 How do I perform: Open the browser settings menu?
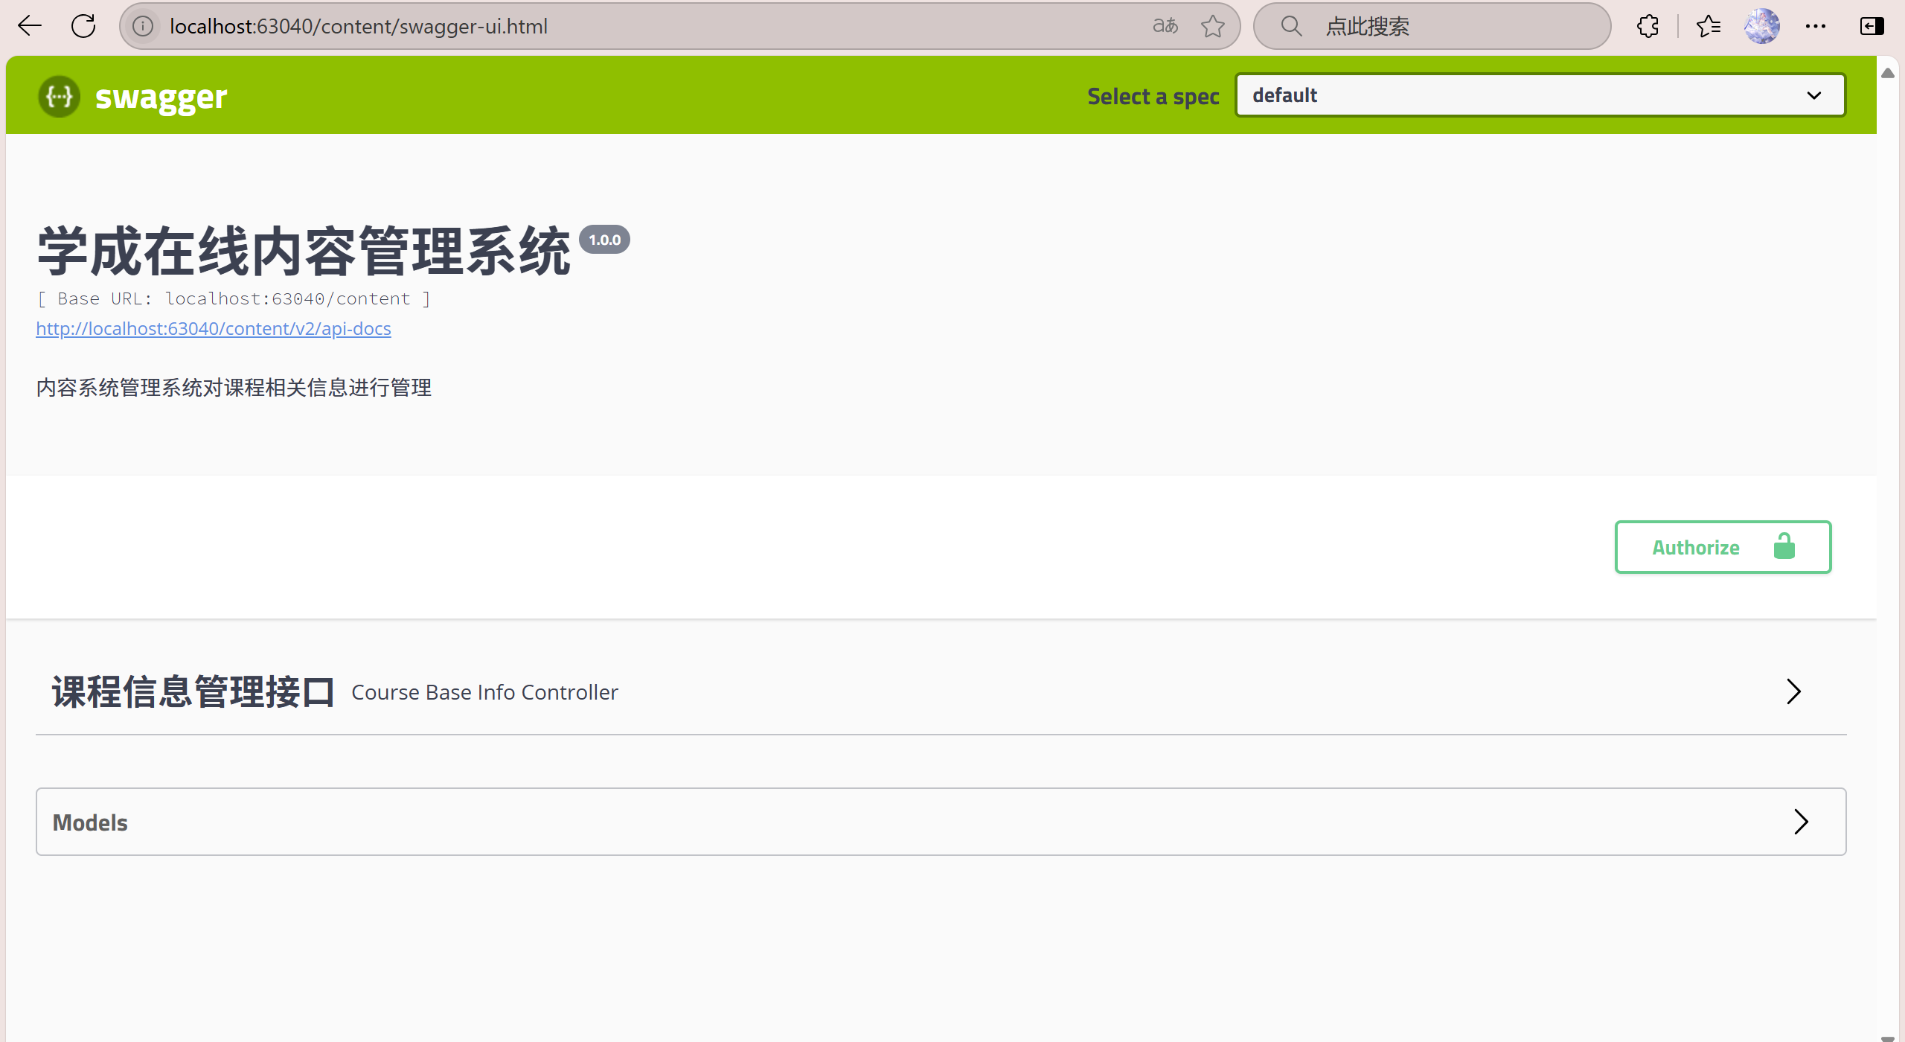(x=1816, y=26)
